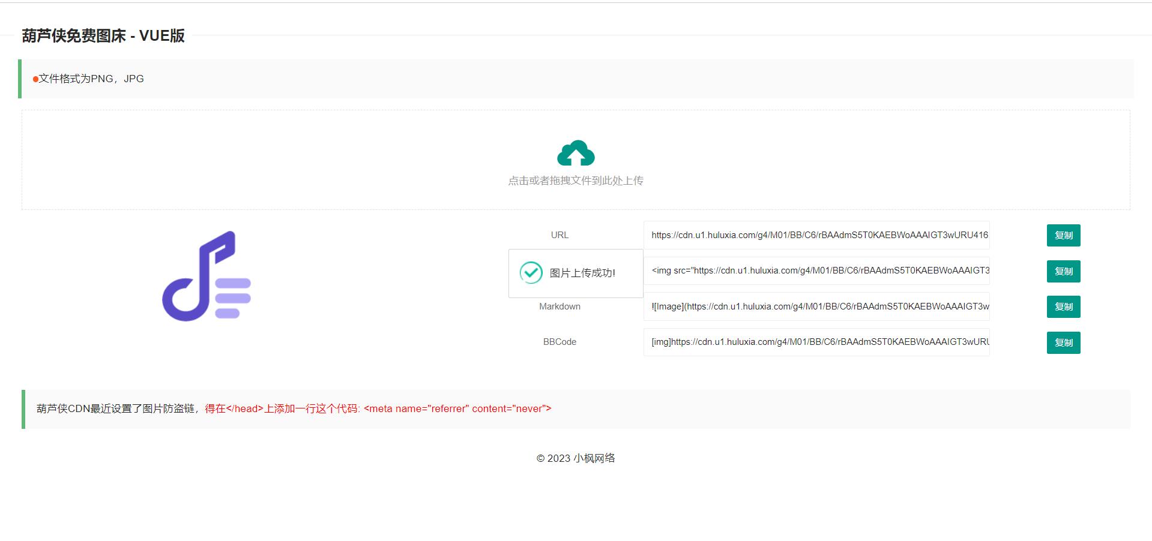The height and width of the screenshot is (541, 1152).
Task: Focus the img src HTML input field
Action: (816, 270)
